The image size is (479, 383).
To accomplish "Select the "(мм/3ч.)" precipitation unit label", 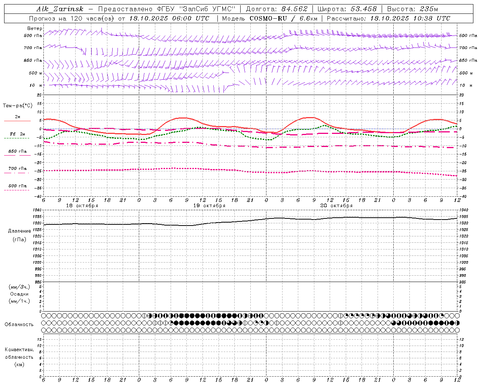I will point(19,287).
